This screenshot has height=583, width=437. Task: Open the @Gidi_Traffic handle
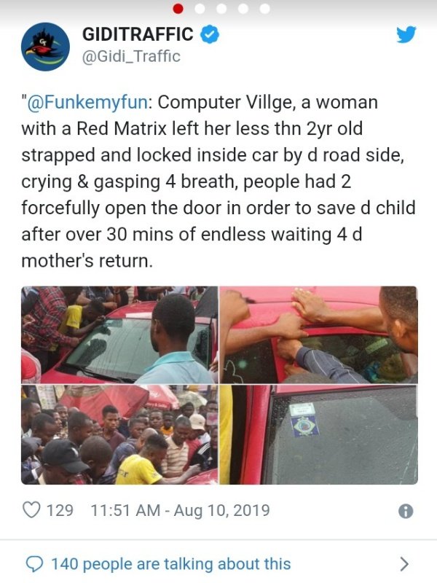click(x=131, y=57)
